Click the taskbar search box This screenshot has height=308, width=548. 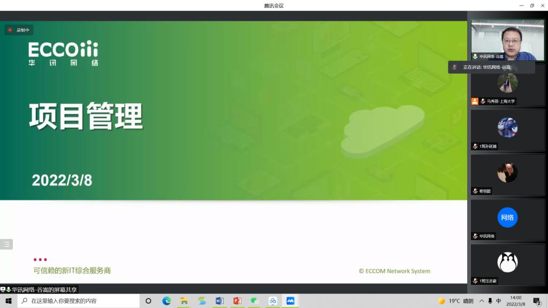80,301
